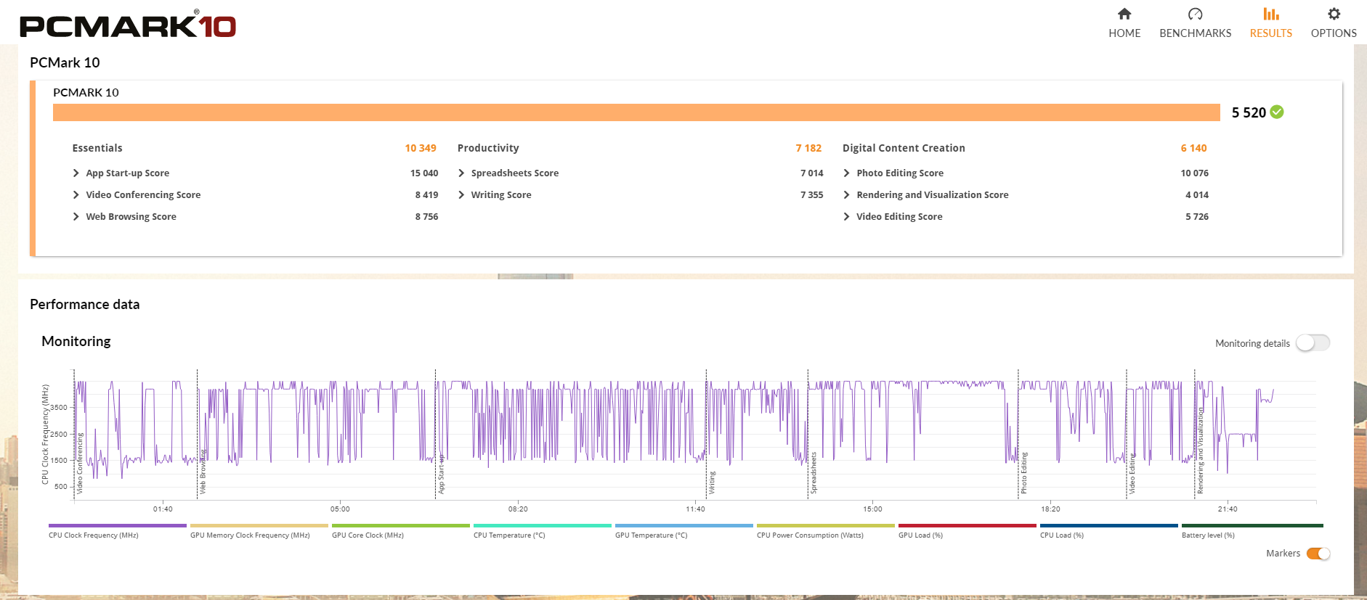Click the Rendering and Visualization chart marker
Viewport: 1367px width, 600px height.
click(1200, 451)
